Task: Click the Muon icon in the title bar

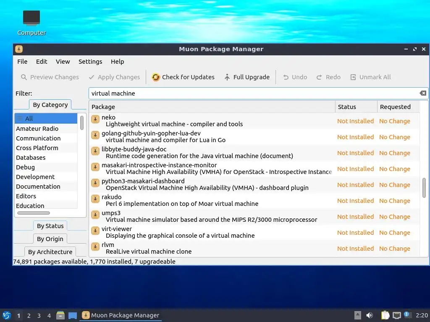Action: (19, 49)
